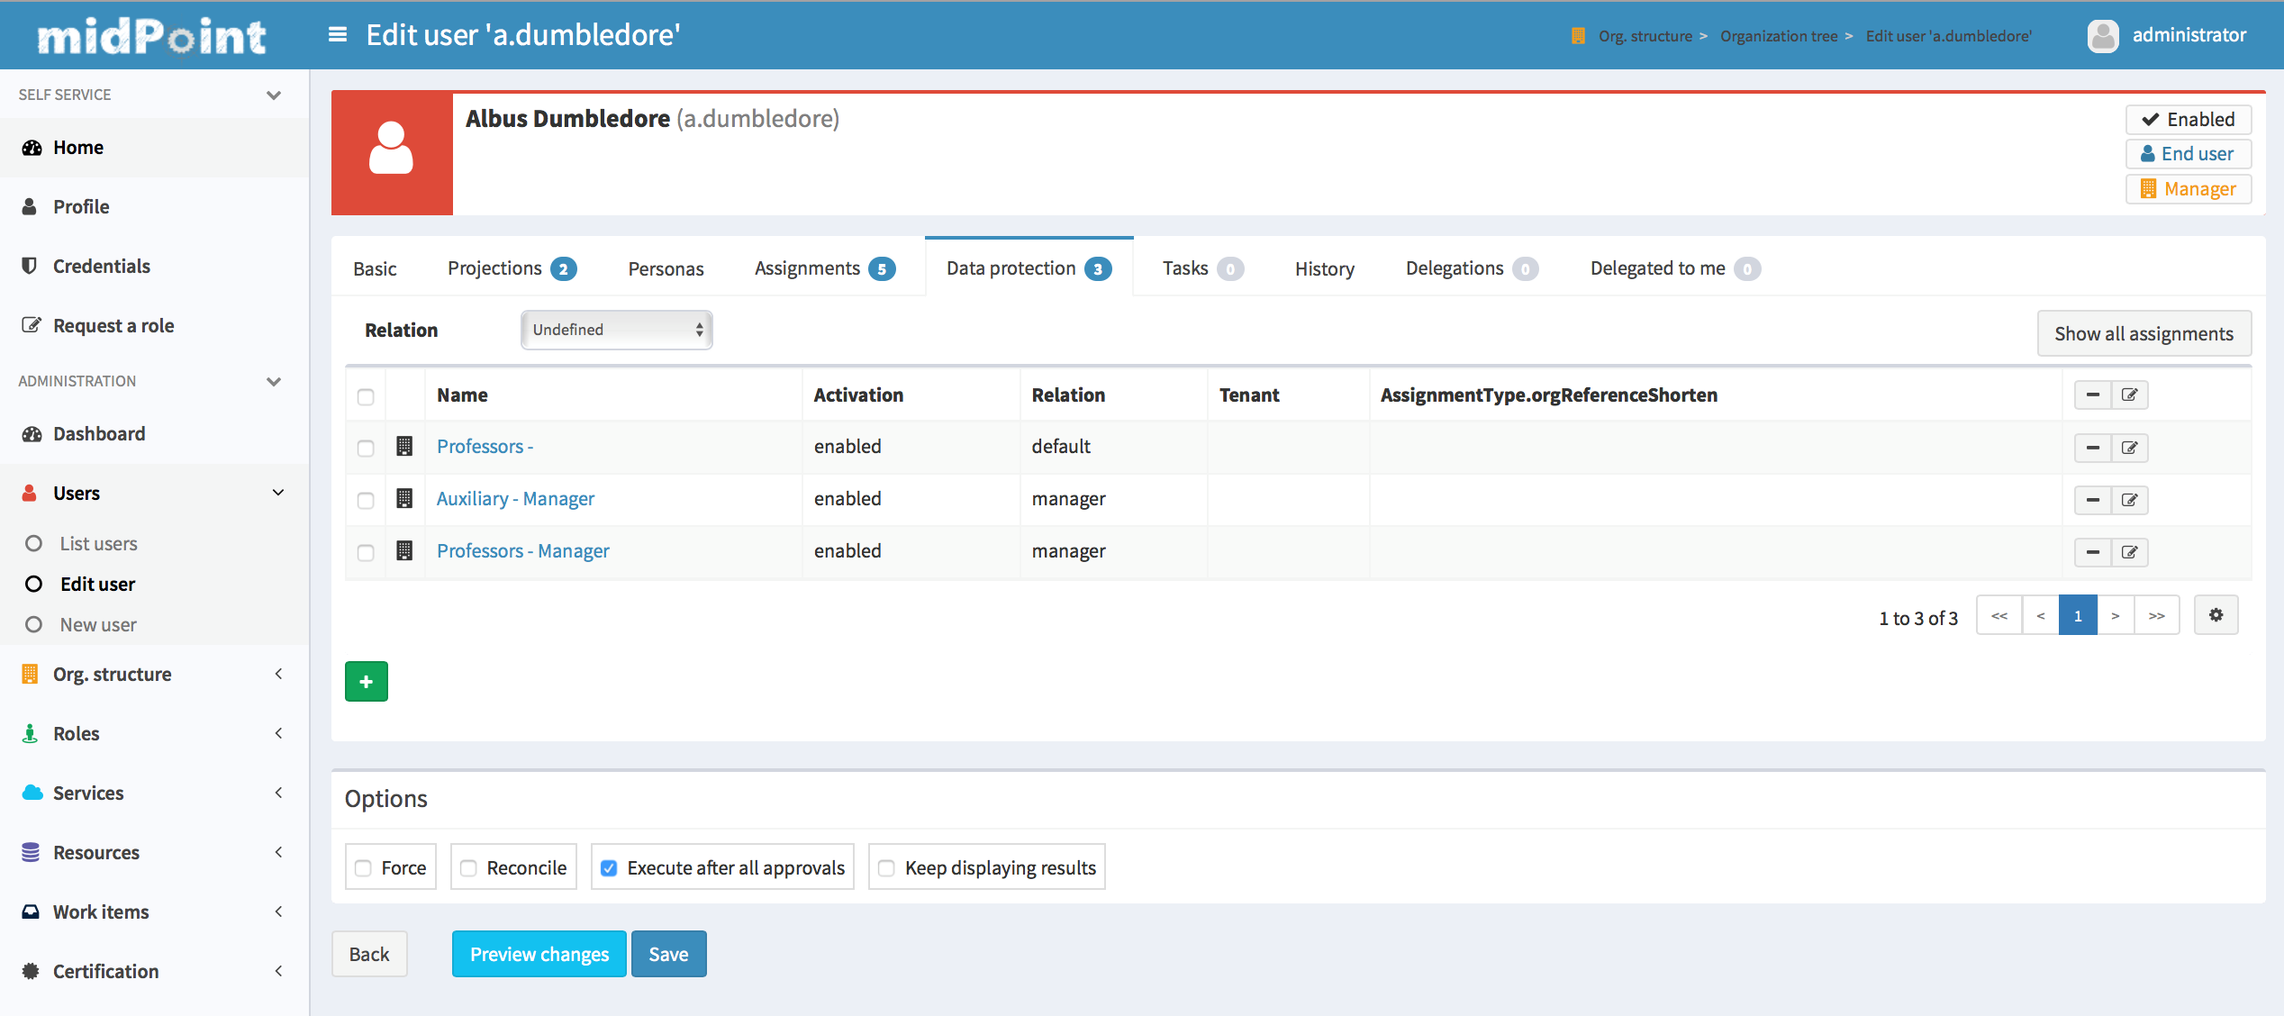This screenshot has width=2284, height=1016.
Task: Toggle the hamburger sidebar menu icon
Action: pyautogui.click(x=338, y=35)
